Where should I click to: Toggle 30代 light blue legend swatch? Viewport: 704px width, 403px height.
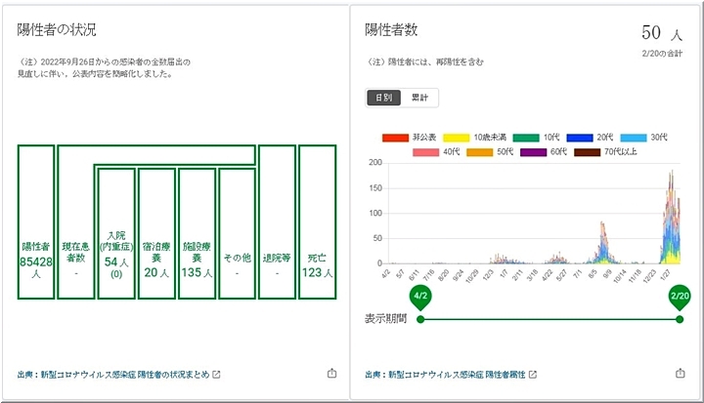pos(634,138)
